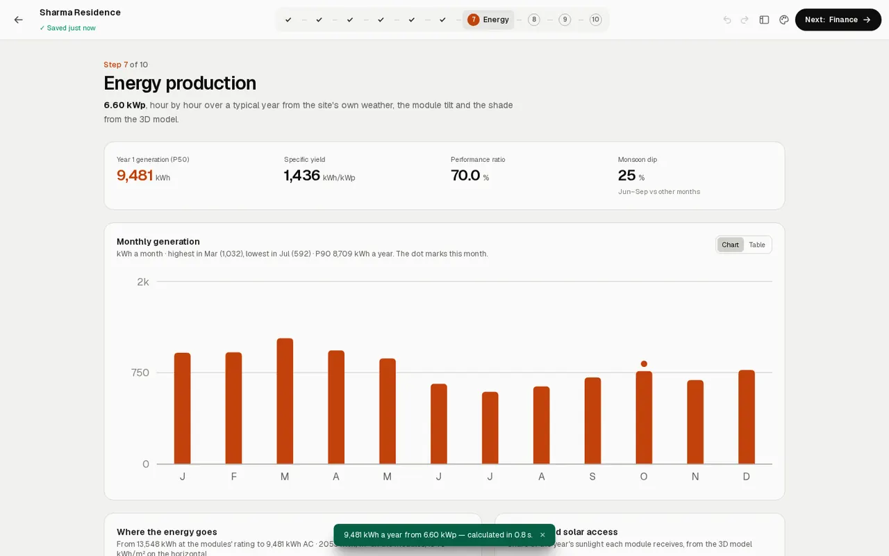The image size is (889, 556).
Task: Click the Energy production page heading
Action: coord(180,83)
